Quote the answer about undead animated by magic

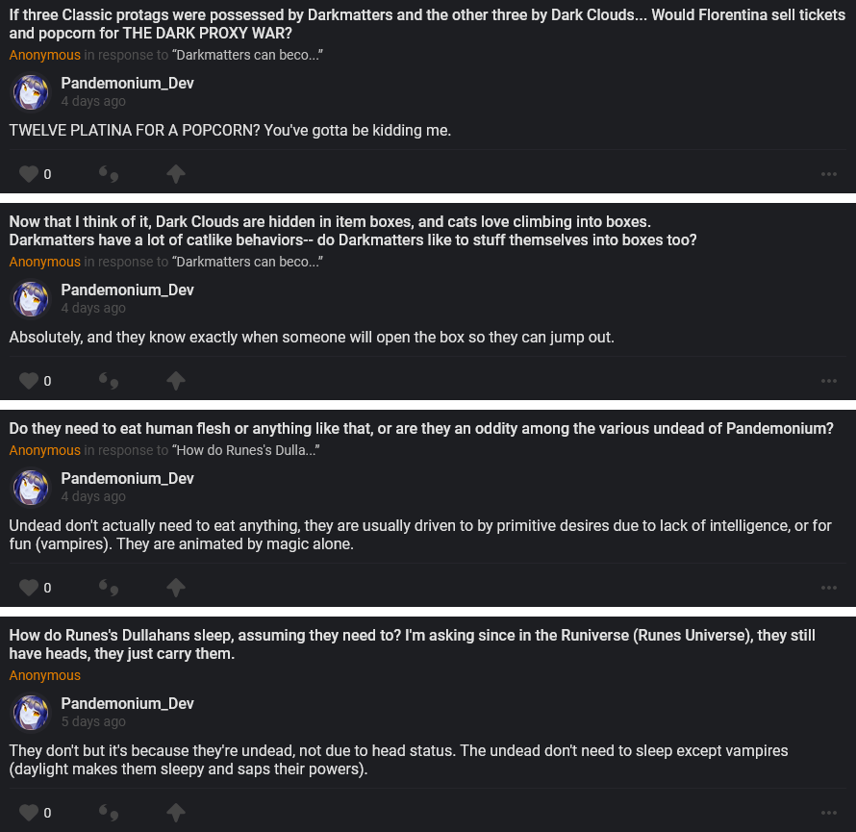[x=109, y=588]
